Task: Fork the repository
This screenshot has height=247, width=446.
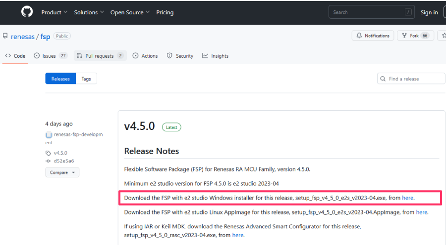Action: pos(415,36)
